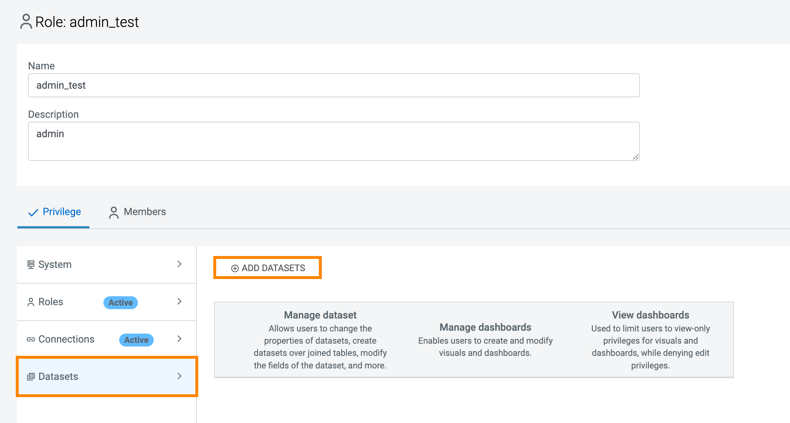The image size is (790, 423).
Task: Expand the Connections privilege chevron
Action: pyautogui.click(x=180, y=339)
